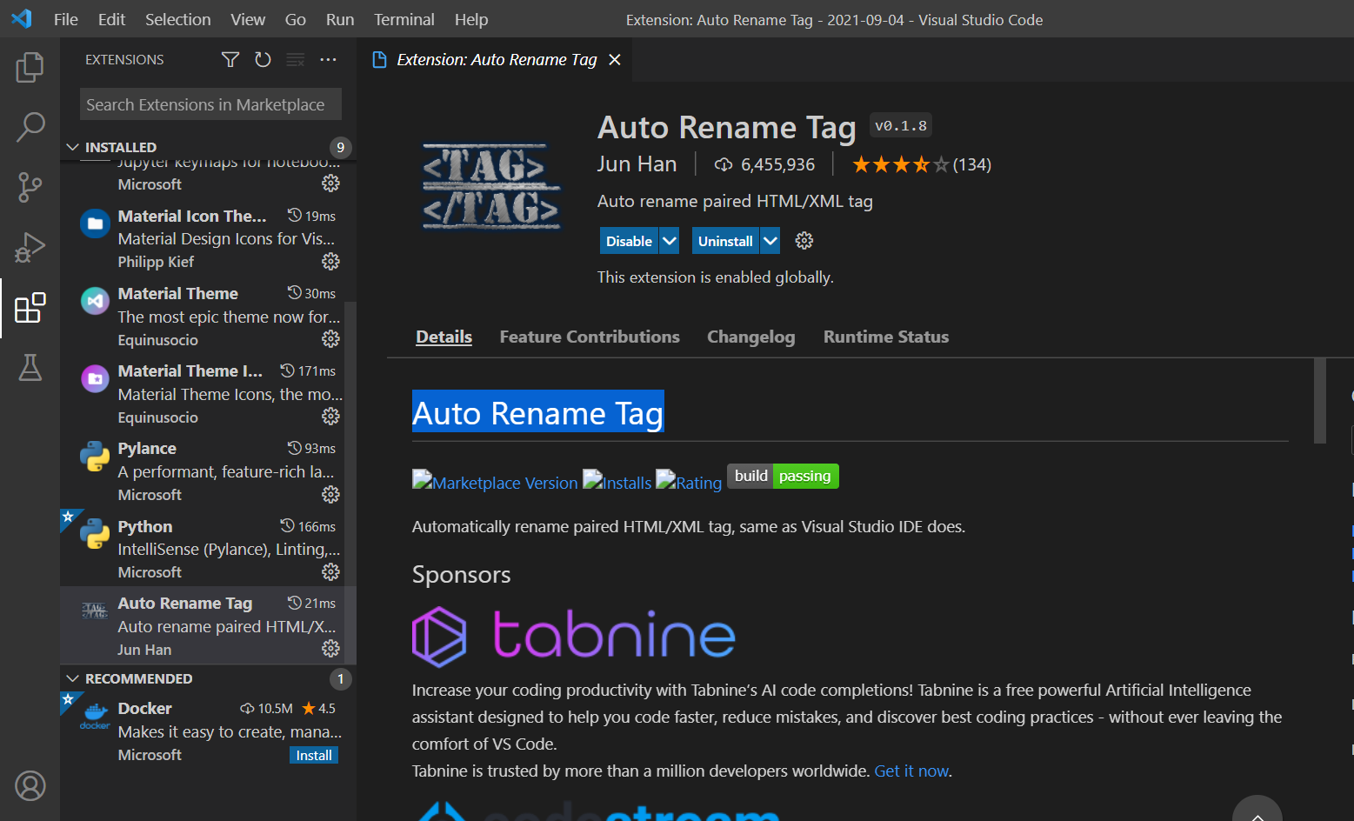This screenshot has width=1354, height=821.
Task: Open the Uninstall dropdown arrow
Action: 770,241
